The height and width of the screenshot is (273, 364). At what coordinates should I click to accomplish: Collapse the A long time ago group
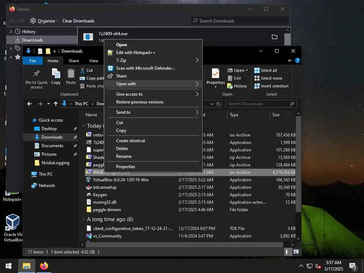pyautogui.click(x=84, y=219)
